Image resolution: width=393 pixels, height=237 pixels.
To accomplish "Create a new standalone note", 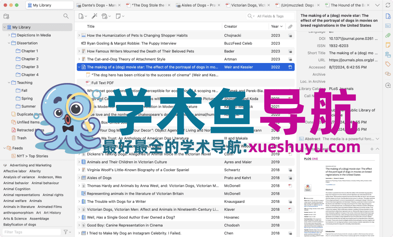I will tap(118, 16).
